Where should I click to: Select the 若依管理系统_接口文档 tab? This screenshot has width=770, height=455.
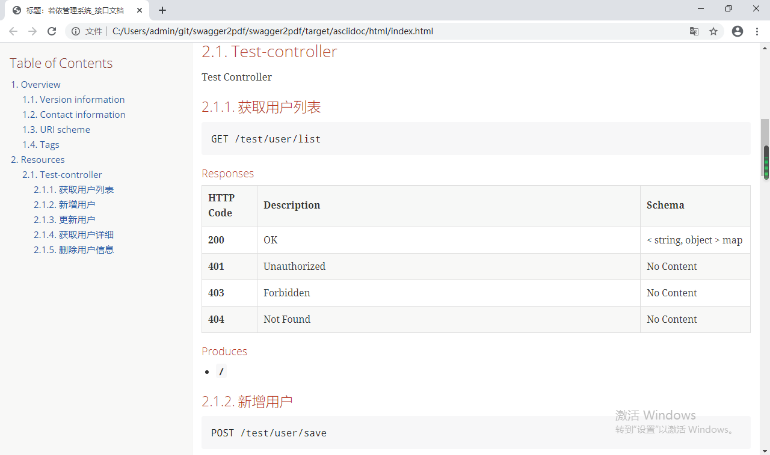coord(78,10)
